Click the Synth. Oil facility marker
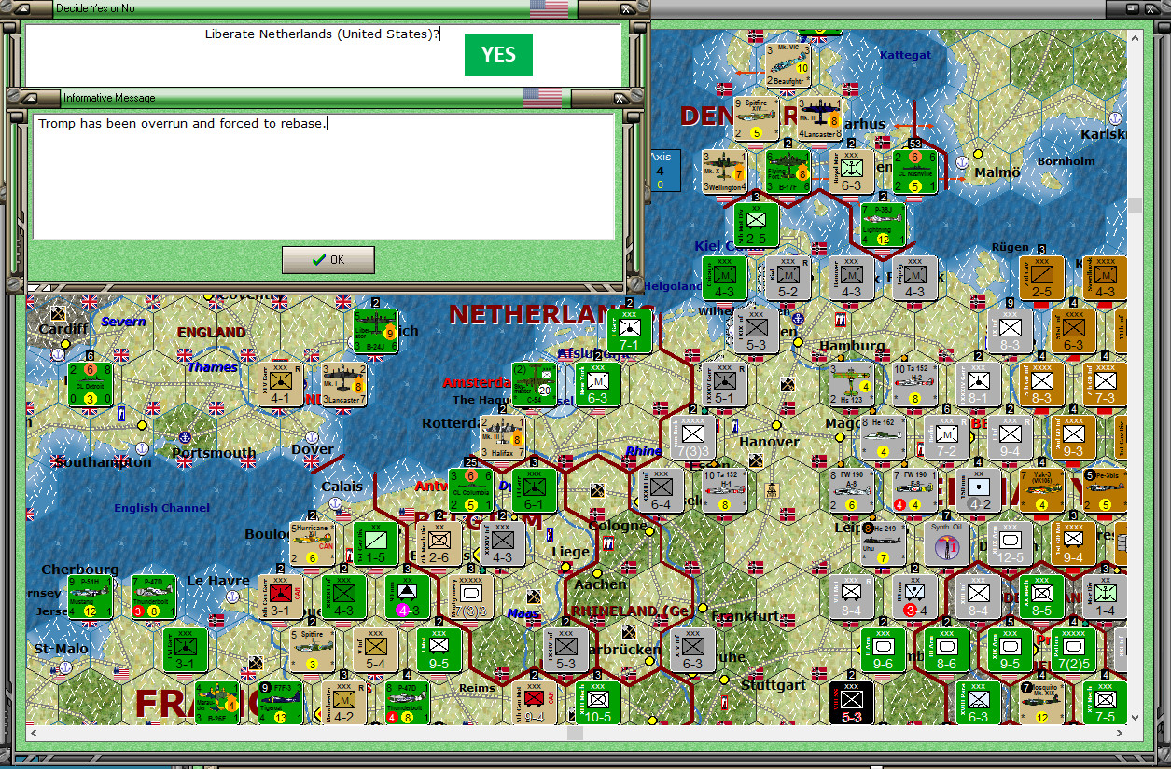The width and height of the screenshot is (1171, 769). click(x=947, y=544)
